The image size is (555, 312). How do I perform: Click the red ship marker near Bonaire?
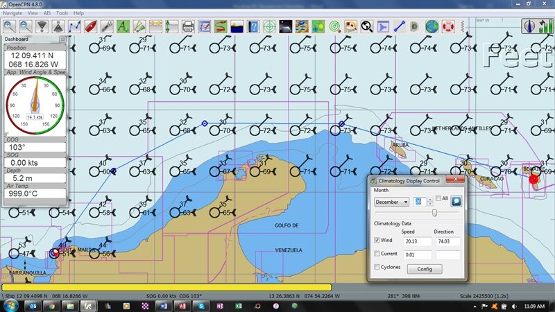click(533, 180)
